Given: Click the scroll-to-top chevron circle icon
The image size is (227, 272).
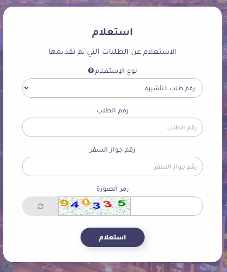Looking at the screenshot, I should [x=7, y=267].
